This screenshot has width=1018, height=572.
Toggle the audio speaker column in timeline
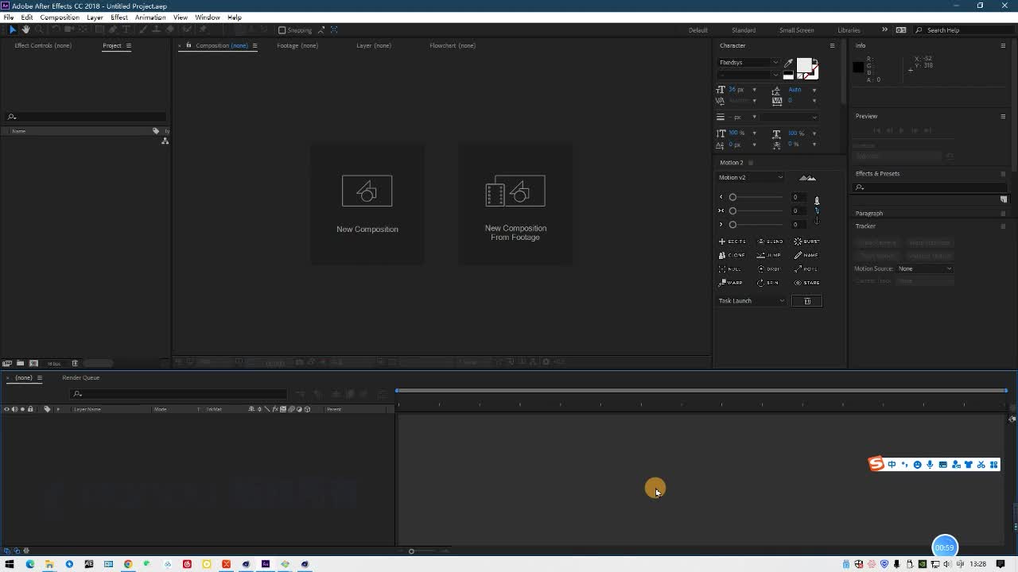pos(14,409)
